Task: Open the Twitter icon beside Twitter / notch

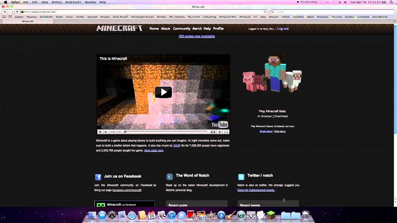Action: [241, 177]
